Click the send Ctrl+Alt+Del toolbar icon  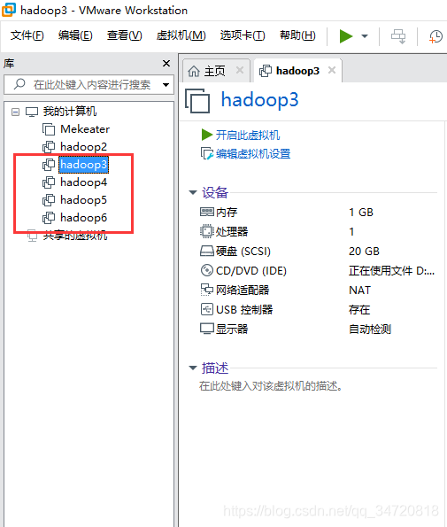coord(398,36)
